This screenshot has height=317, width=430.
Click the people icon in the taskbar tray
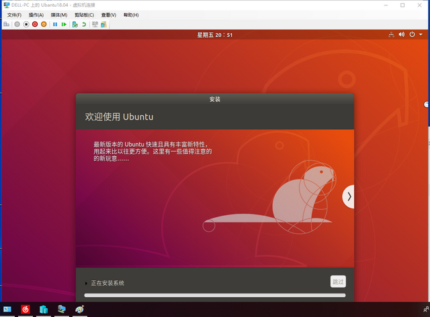pos(426,310)
